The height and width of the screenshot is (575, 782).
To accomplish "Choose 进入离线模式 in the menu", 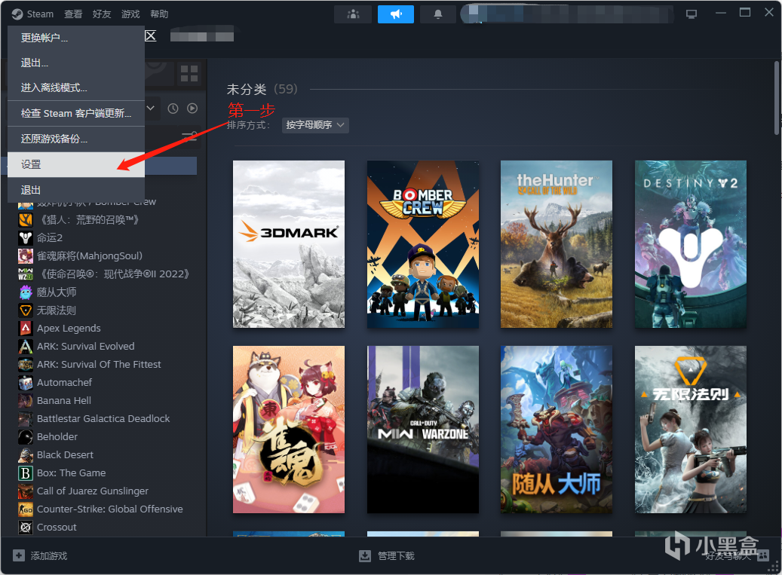I will click(76, 87).
